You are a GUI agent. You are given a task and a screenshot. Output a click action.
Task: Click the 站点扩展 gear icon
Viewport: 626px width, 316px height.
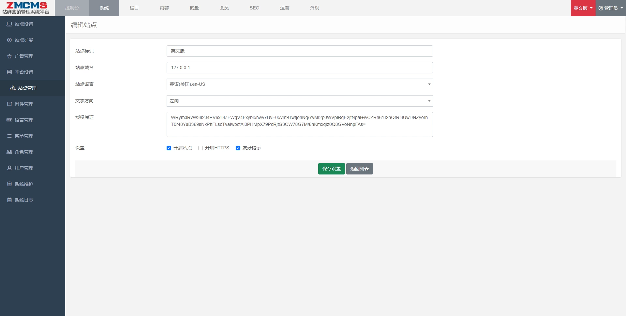pos(9,40)
